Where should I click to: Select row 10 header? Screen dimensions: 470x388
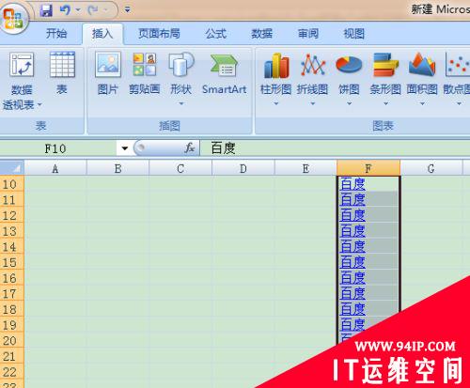[x=11, y=184]
